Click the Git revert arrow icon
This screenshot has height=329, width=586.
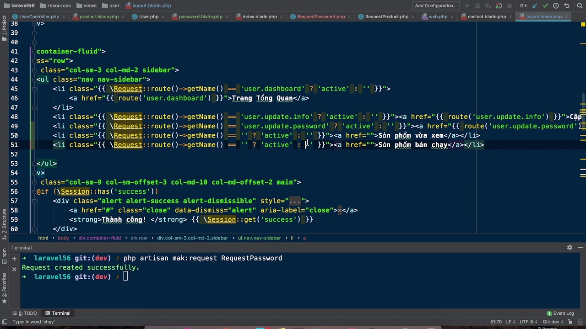[567, 6]
